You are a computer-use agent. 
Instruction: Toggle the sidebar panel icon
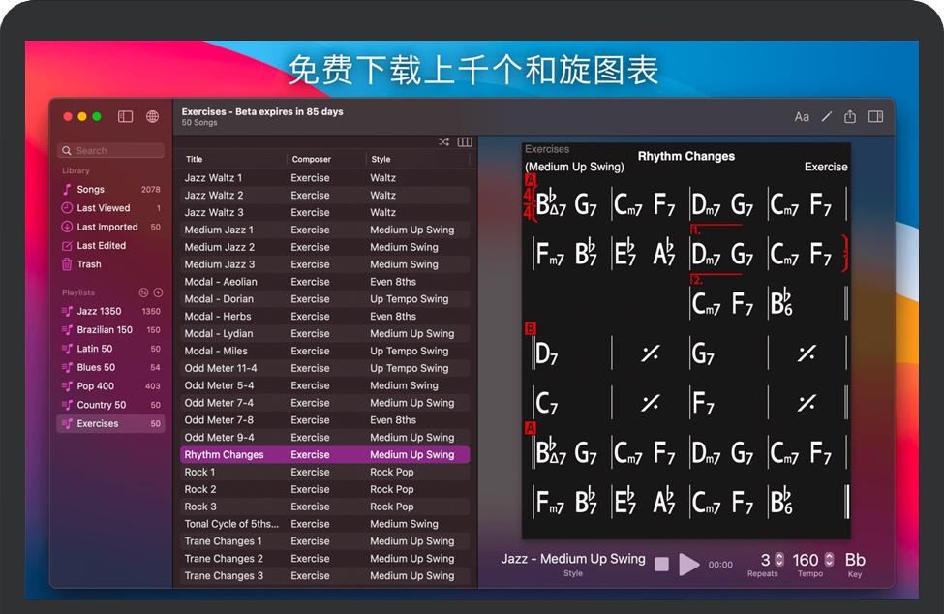[x=125, y=117]
